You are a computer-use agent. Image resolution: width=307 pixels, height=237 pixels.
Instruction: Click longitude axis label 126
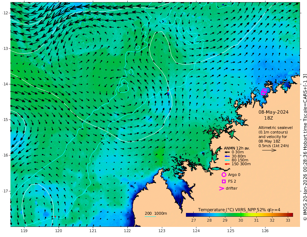[x=265, y=231]
